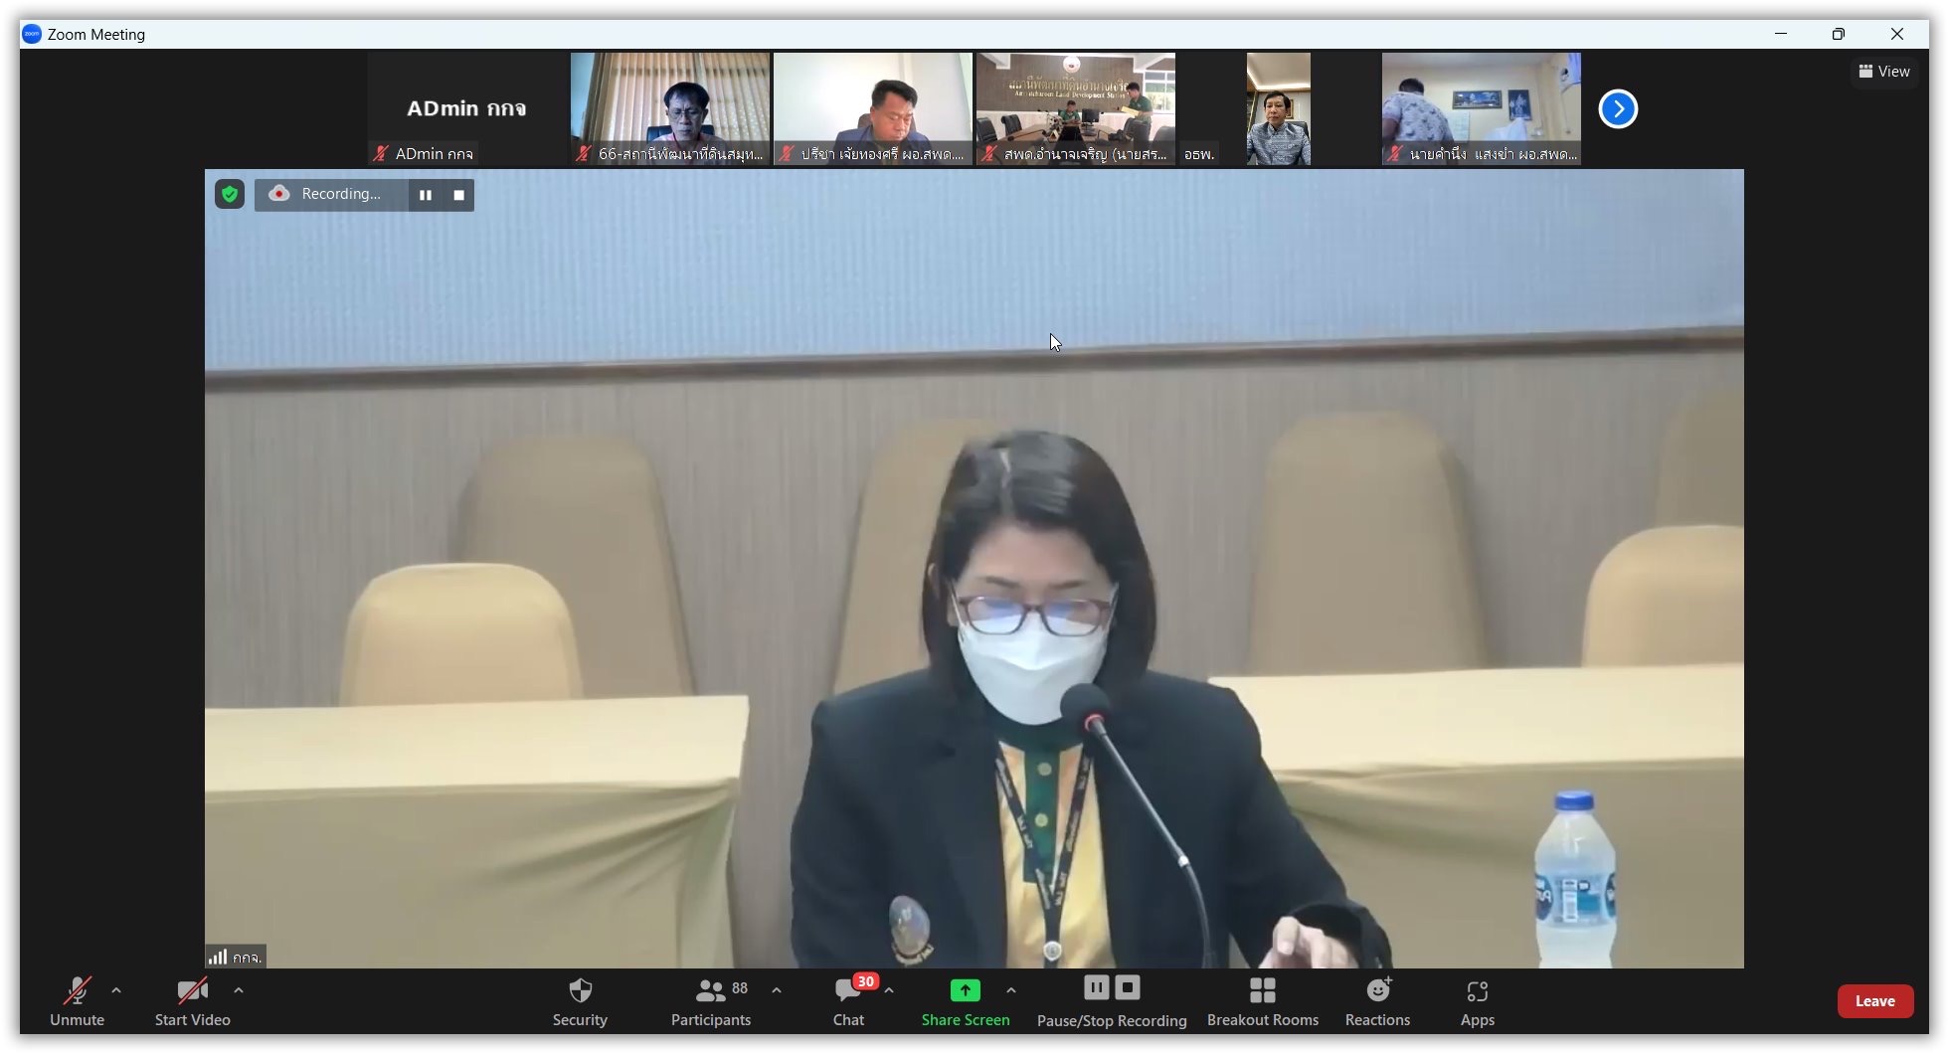The image size is (1949, 1054).
Task: Stop the recording in the top-left indicator
Action: click(x=458, y=195)
